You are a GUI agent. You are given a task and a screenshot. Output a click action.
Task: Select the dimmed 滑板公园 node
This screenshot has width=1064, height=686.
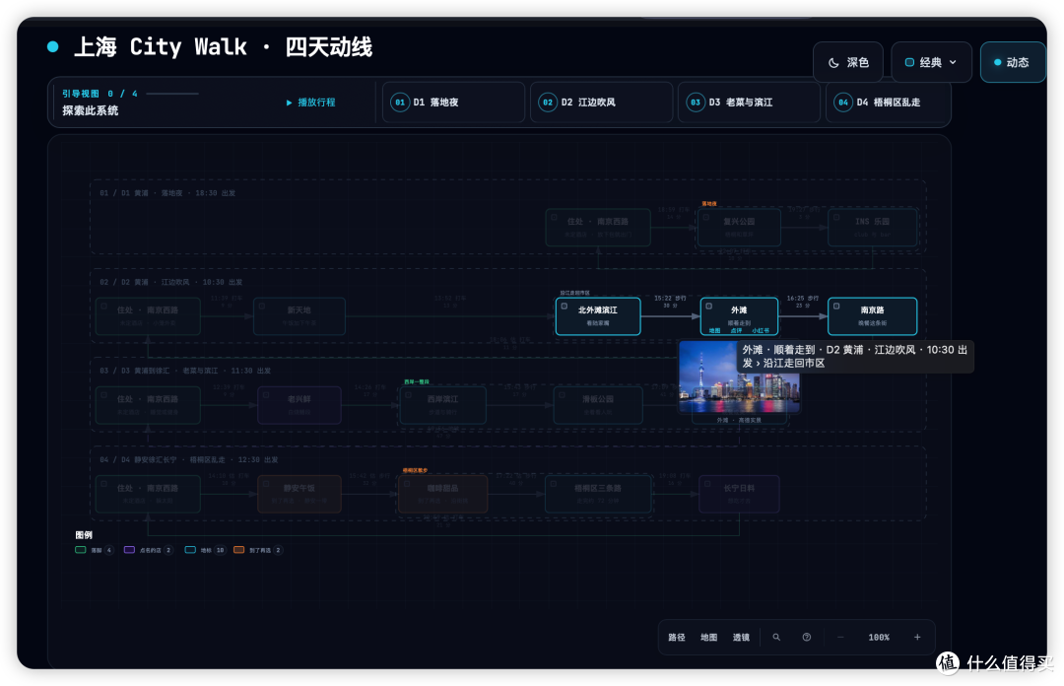[598, 405]
